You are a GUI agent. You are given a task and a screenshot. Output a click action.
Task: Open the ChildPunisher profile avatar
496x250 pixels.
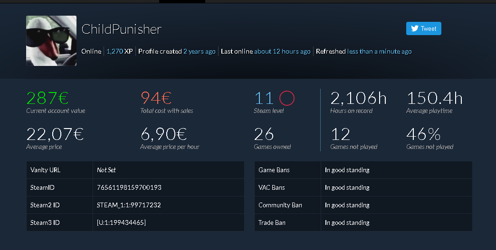point(51,41)
